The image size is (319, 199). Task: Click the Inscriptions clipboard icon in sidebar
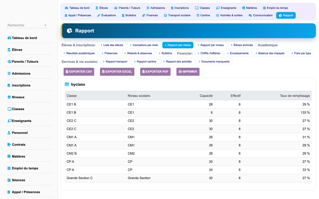[x=9, y=85]
